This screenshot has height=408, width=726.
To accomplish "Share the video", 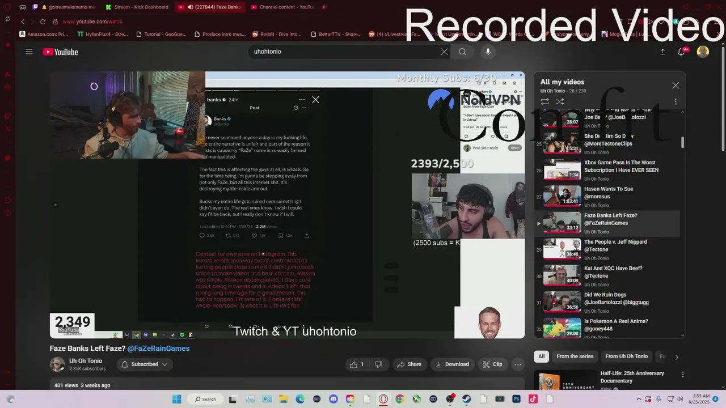I will pos(409,364).
